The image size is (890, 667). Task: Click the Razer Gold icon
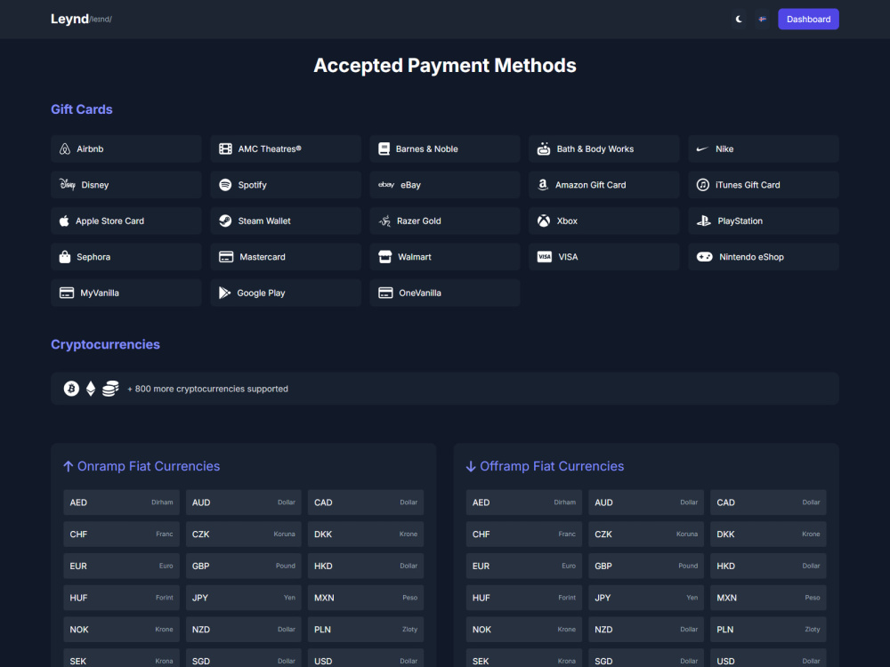(384, 221)
